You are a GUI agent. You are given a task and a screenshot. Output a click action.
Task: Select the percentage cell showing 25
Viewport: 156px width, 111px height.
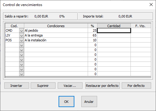[x=93, y=30]
